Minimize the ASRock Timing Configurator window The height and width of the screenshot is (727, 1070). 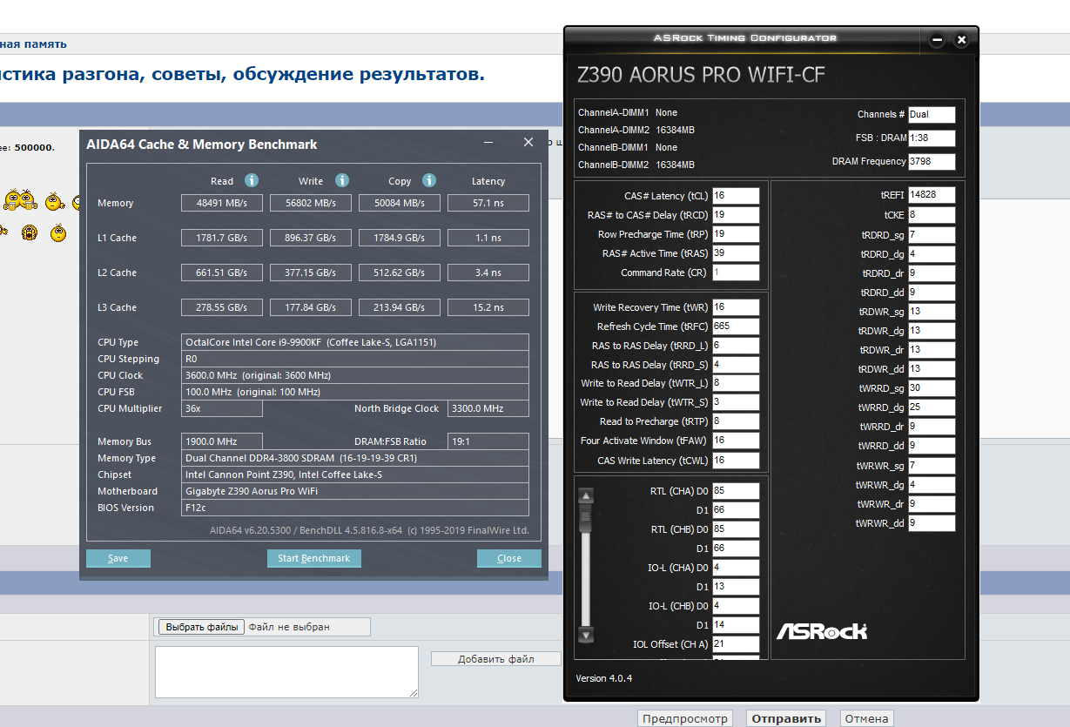coord(938,40)
